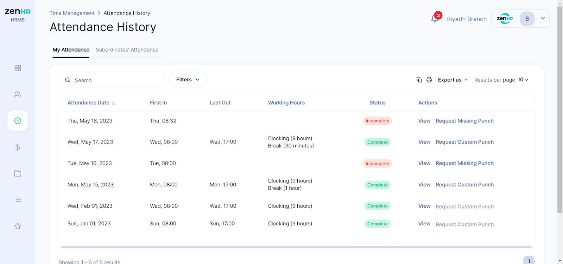
Task: Request Custom Punch for Jan 01, 2023
Action: click(464, 224)
